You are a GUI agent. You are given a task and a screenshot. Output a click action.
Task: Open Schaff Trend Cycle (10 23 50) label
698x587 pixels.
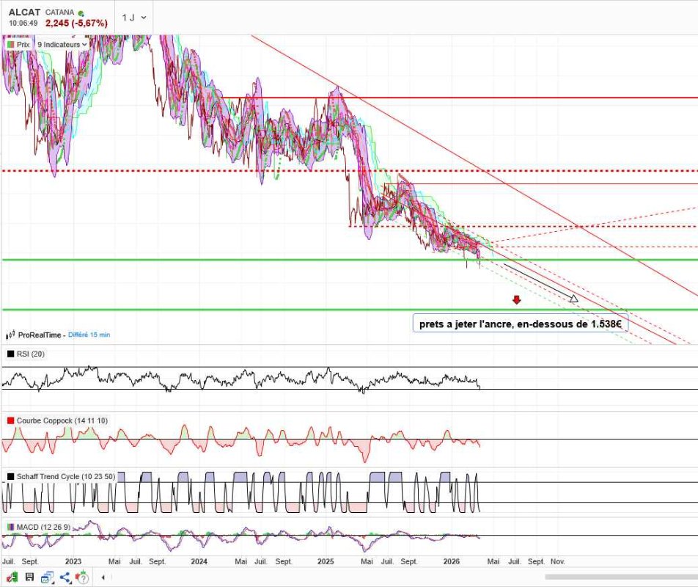pyautogui.click(x=66, y=476)
